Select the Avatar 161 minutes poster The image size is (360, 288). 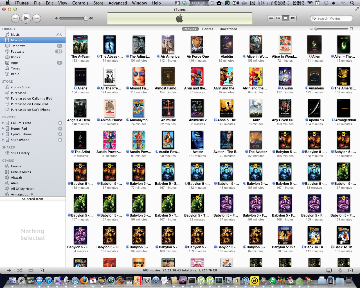[x=197, y=140]
